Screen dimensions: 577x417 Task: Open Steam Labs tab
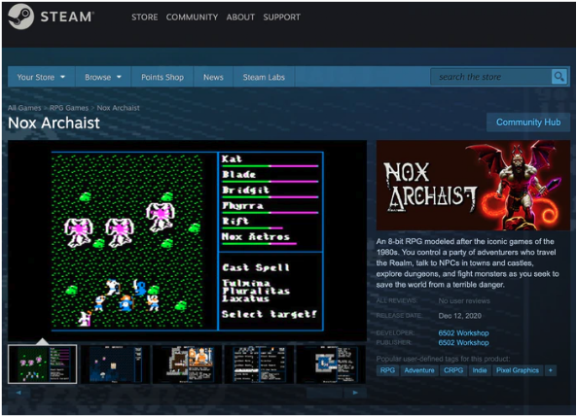point(264,77)
